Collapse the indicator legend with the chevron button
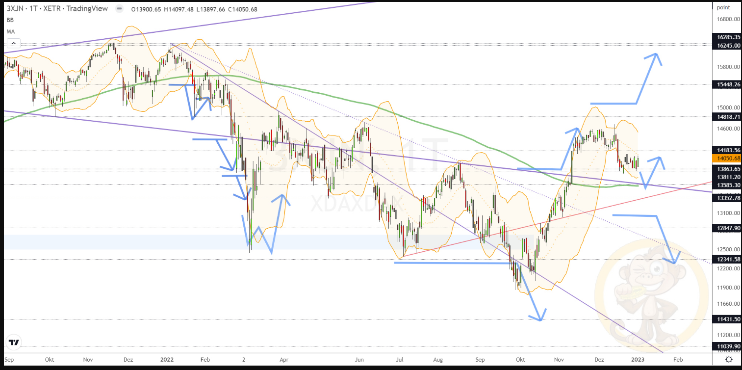Viewport: 742px width, 370px height. tap(13, 44)
